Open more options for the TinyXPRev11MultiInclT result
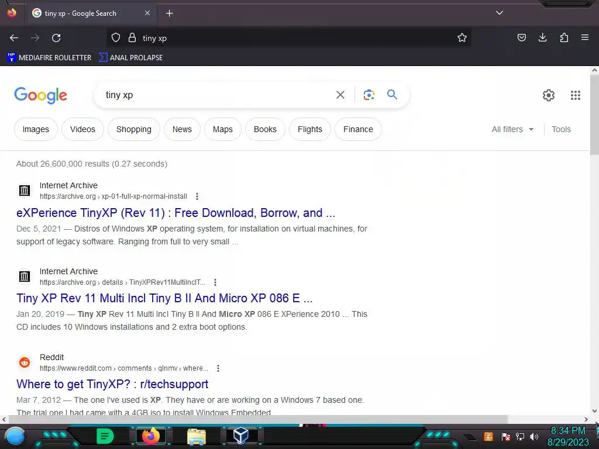This screenshot has height=449, width=599. point(215,282)
